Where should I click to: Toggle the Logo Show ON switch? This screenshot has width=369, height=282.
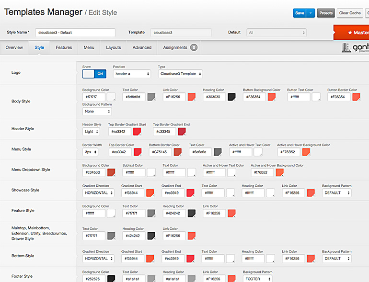[94, 74]
